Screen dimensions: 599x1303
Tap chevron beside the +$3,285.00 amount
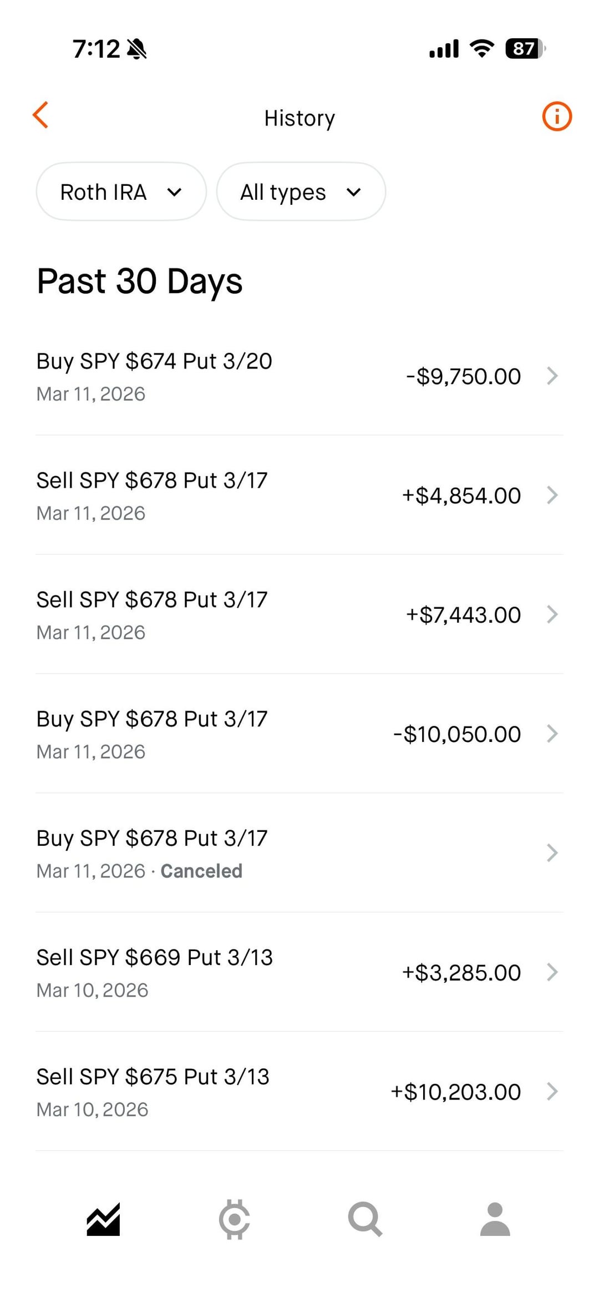coord(552,972)
